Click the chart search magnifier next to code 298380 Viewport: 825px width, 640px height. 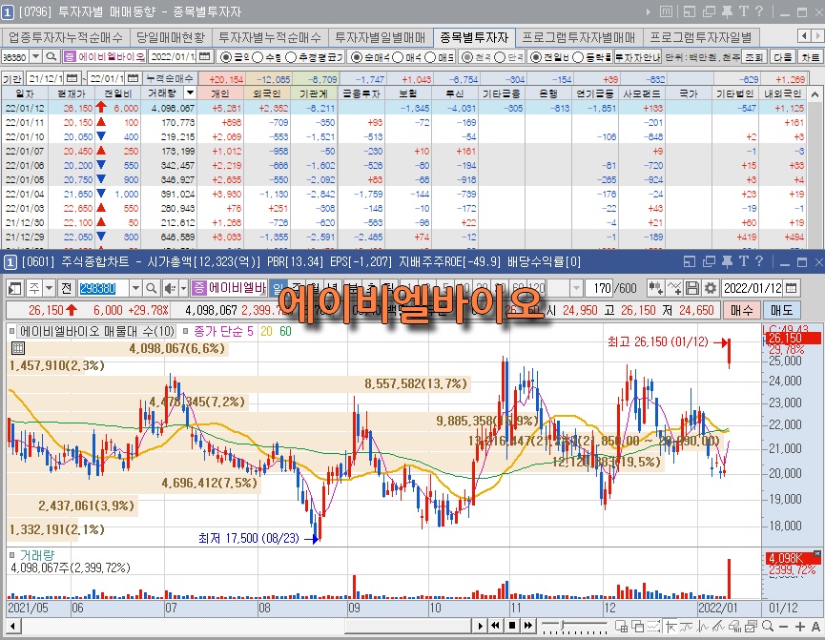(151, 288)
